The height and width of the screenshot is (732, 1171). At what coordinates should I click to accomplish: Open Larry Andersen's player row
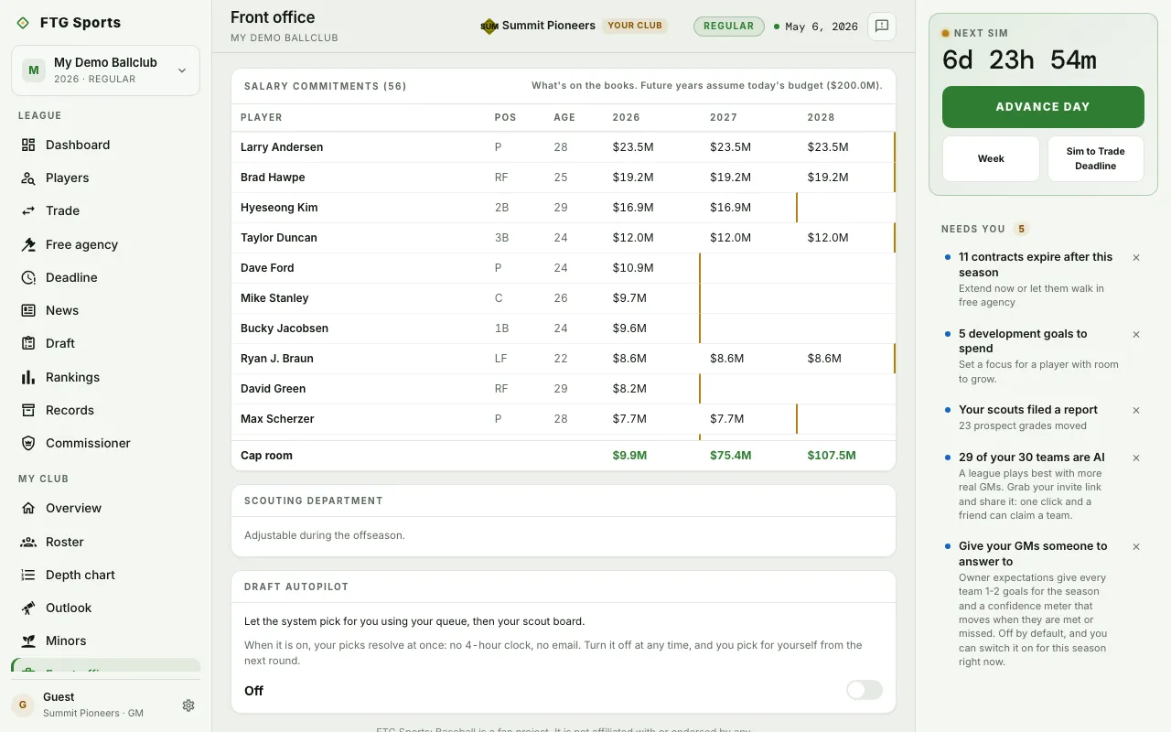click(x=564, y=147)
